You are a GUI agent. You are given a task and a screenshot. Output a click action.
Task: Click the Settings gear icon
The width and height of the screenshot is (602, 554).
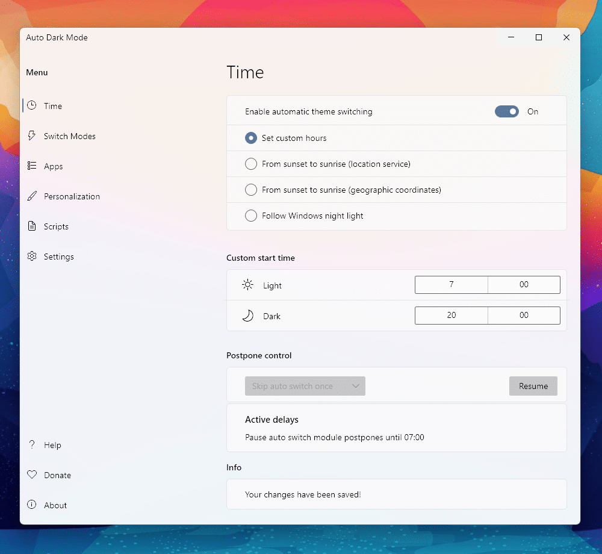(x=31, y=256)
